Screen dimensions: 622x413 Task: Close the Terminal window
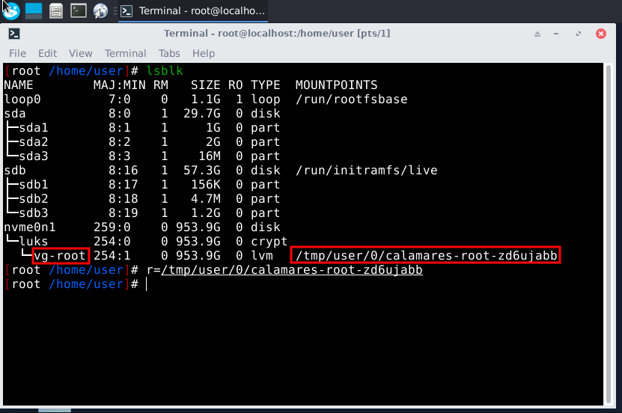coord(601,34)
